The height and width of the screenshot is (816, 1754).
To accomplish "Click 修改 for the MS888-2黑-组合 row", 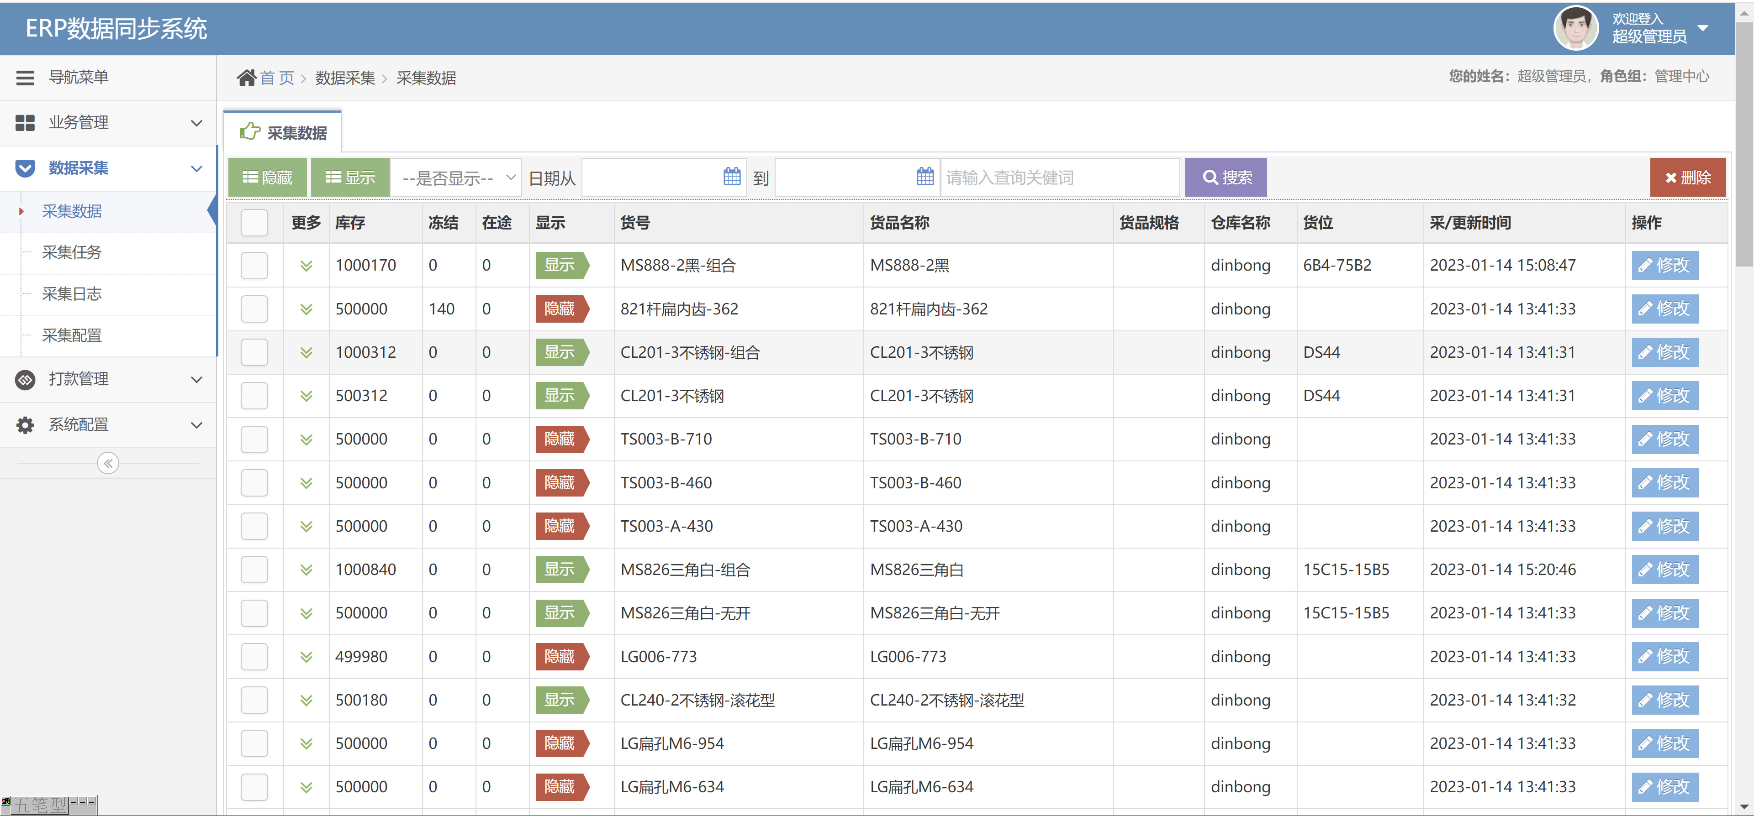I will coord(1665,266).
